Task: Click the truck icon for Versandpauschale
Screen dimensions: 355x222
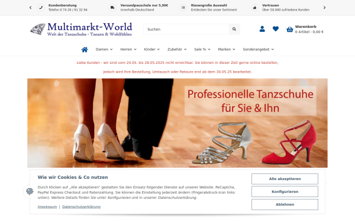Action: pyautogui.click(x=112, y=8)
